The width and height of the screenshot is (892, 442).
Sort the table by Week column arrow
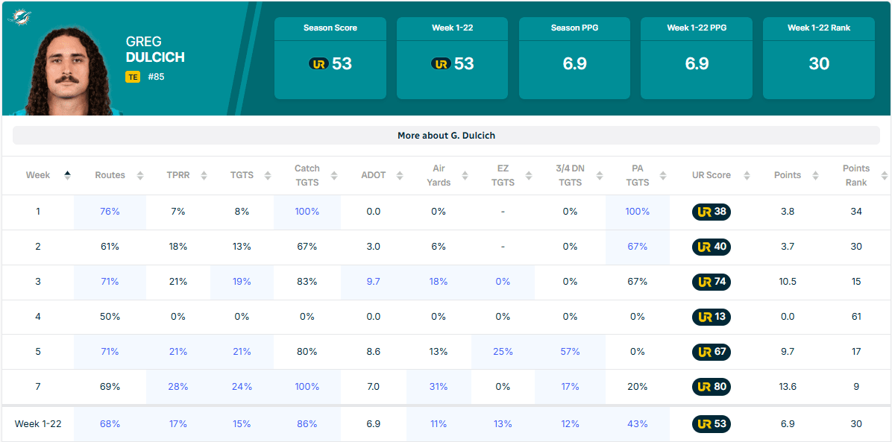point(67,175)
